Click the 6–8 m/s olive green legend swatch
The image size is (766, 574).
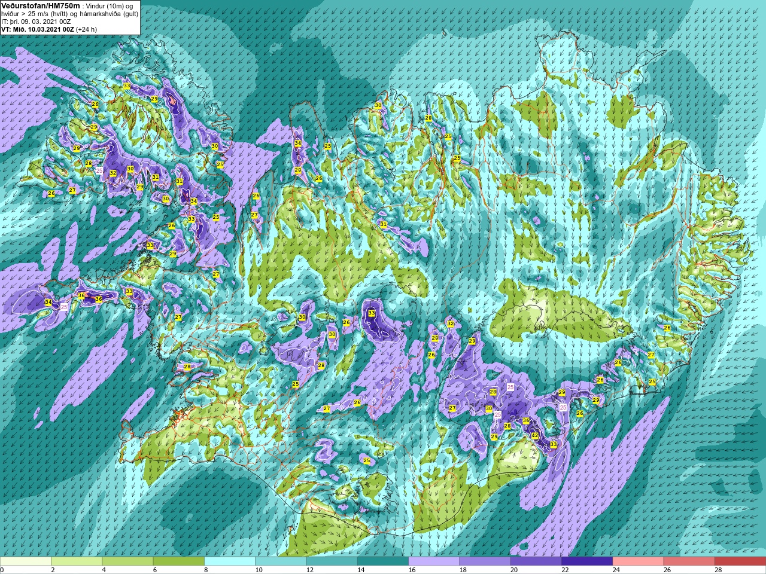coord(179,561)
